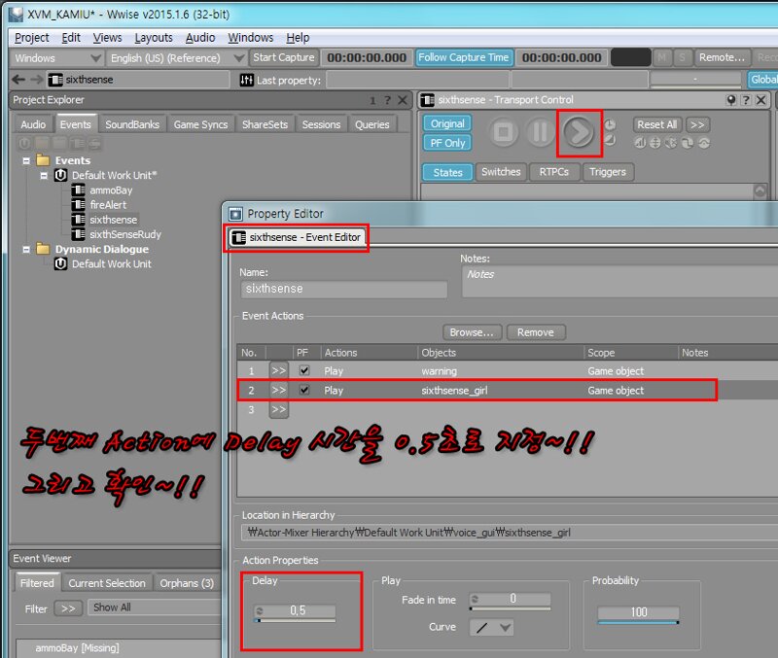This screenshot has width=778, height=658.
Task: Click the Name field containing sixthsense
Action: (344, 289)
